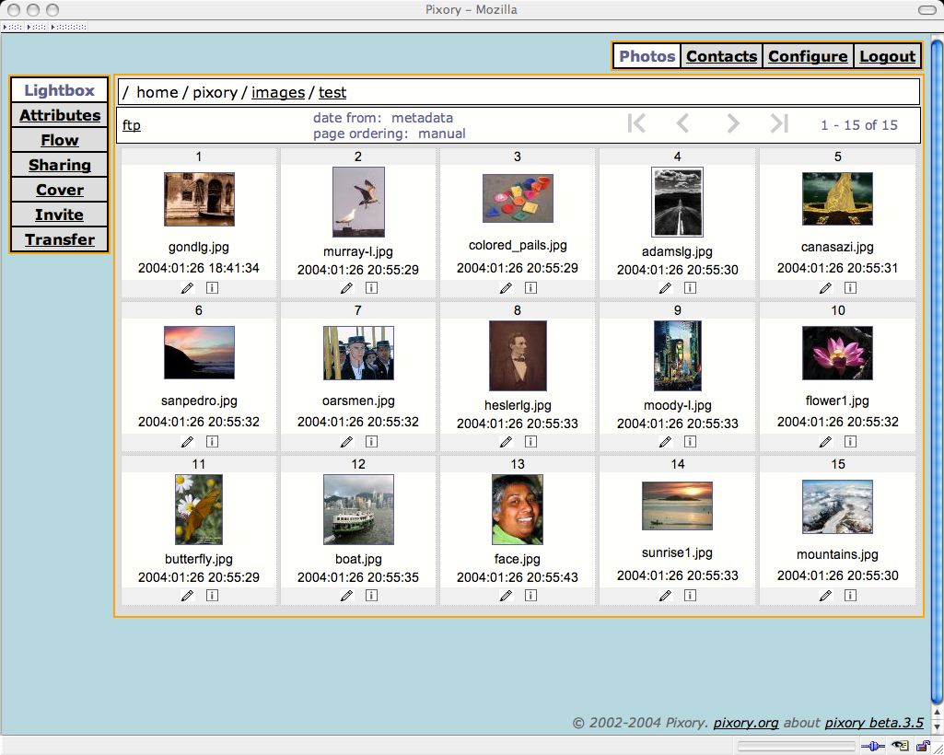Open the heslerlg.jpg portrait thumbnail
The image size is (944, 755).
click(518, 355)
